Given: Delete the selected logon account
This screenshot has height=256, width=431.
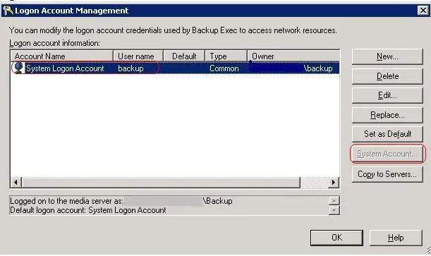Looking at the screenshot, I should click(387, 76).
